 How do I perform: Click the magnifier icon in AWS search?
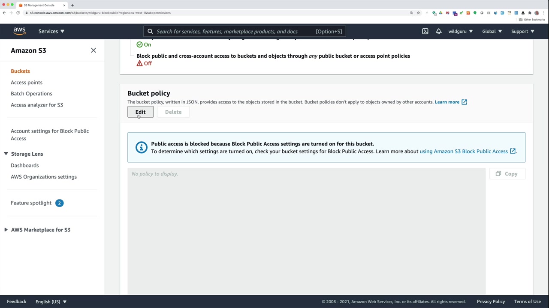[x=150, y=31]
